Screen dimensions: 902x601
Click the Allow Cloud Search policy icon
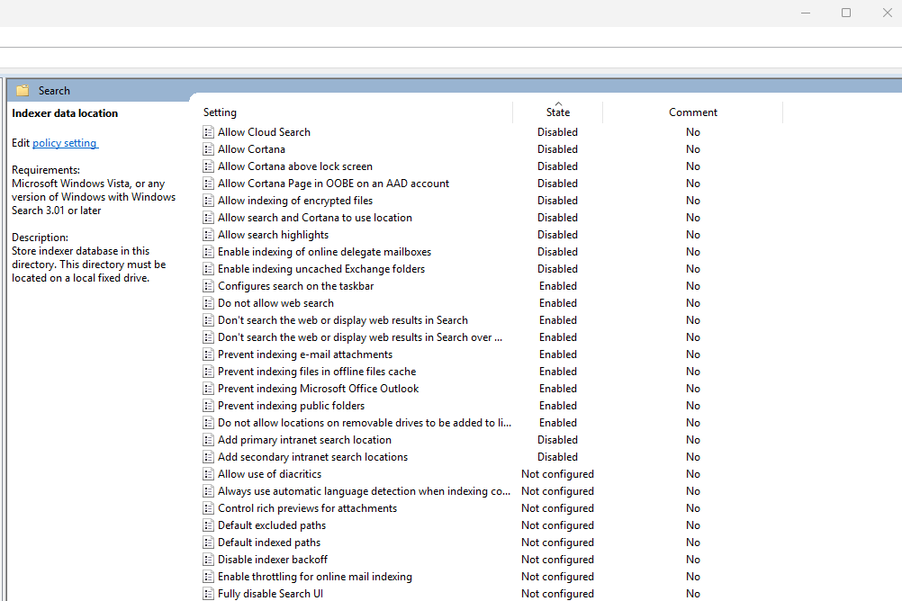[x=208, y=132]
